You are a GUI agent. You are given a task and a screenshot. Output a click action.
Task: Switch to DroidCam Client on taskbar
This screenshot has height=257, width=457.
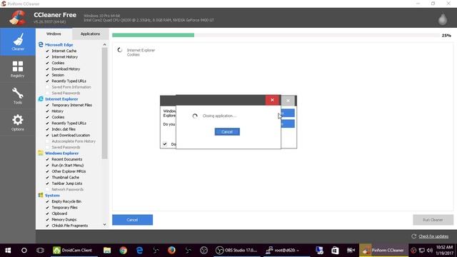point(73,251)
